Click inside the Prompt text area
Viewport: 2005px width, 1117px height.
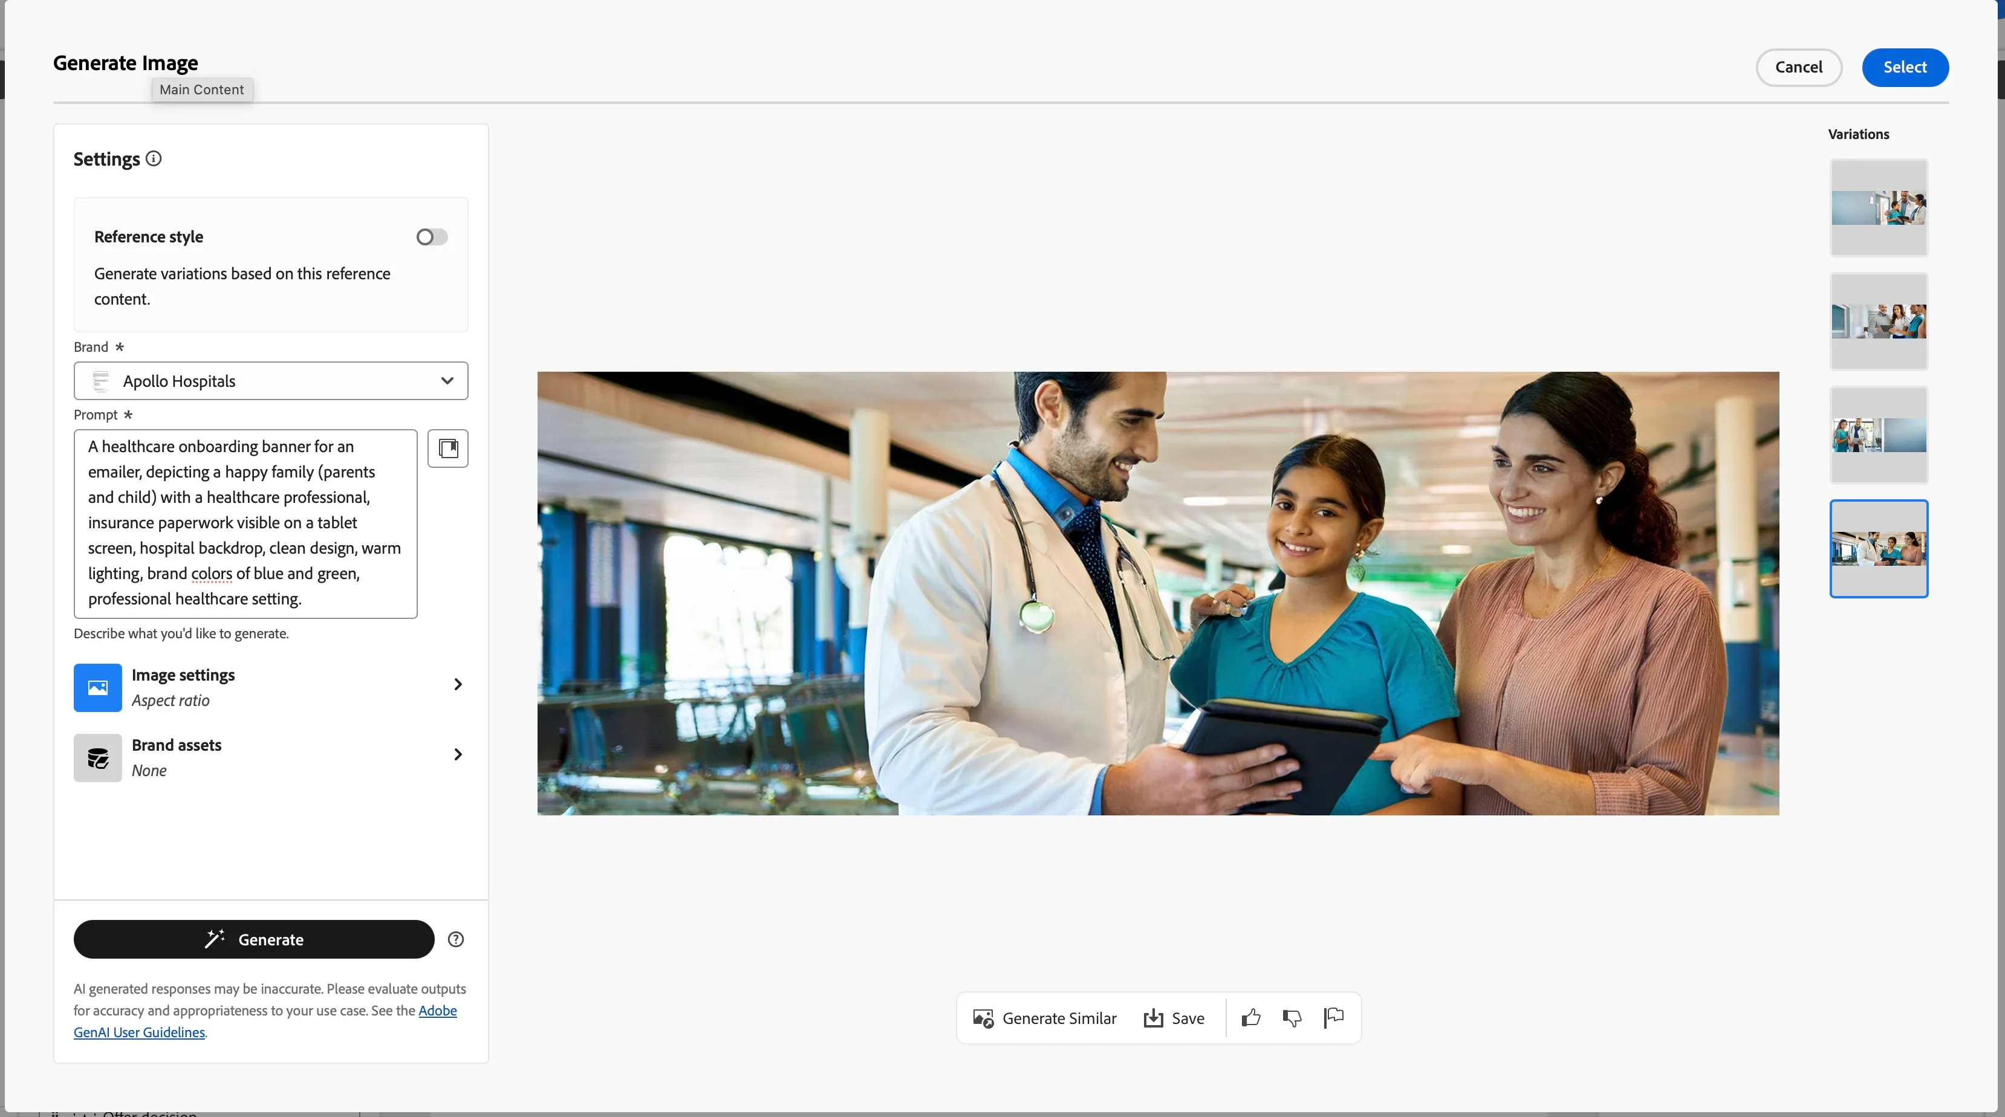(x=245, y=523)
